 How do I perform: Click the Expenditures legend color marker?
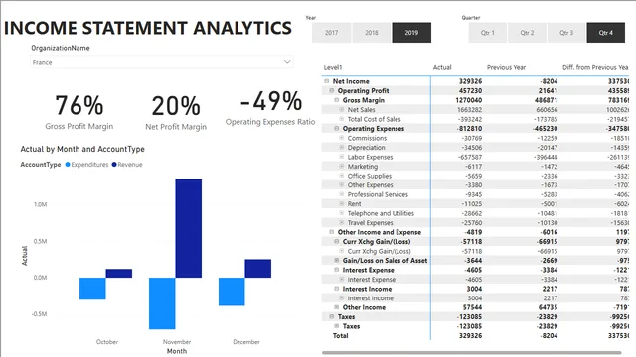(x=68, y=165)
